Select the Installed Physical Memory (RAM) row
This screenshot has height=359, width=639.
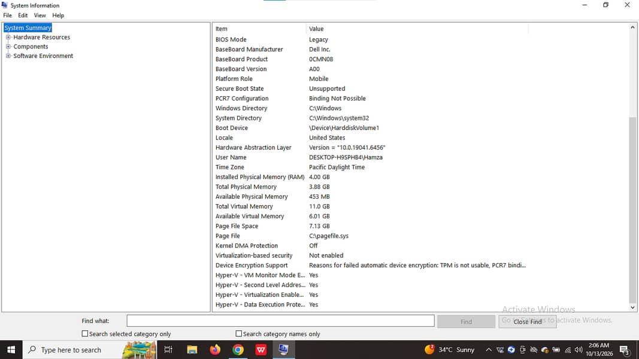[371, 177]
